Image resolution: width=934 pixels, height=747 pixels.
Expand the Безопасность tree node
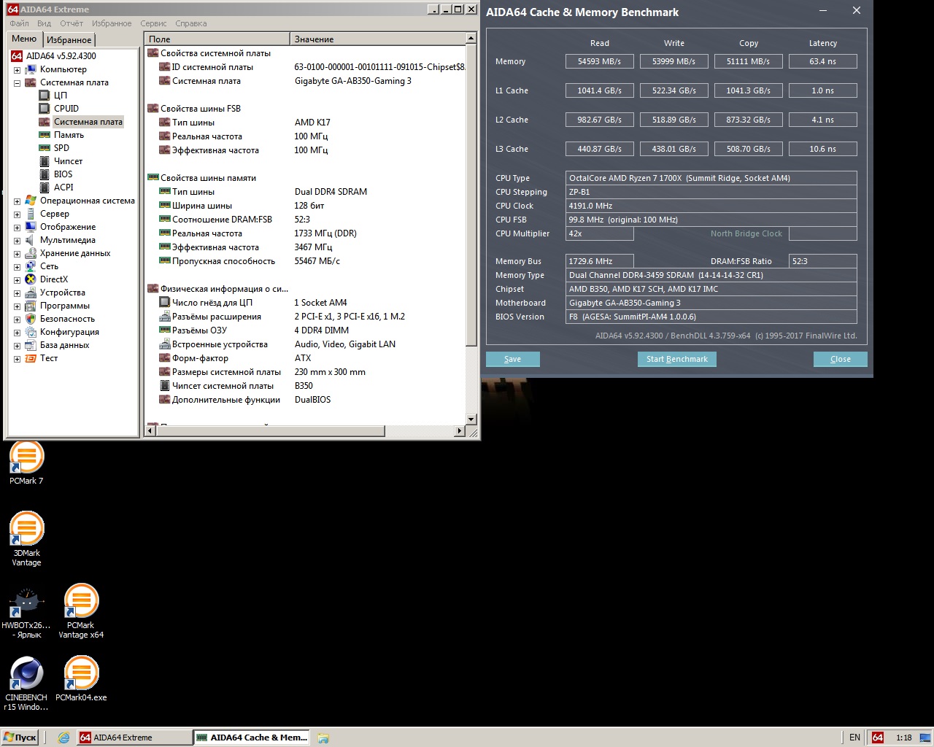tap(17, 320)
